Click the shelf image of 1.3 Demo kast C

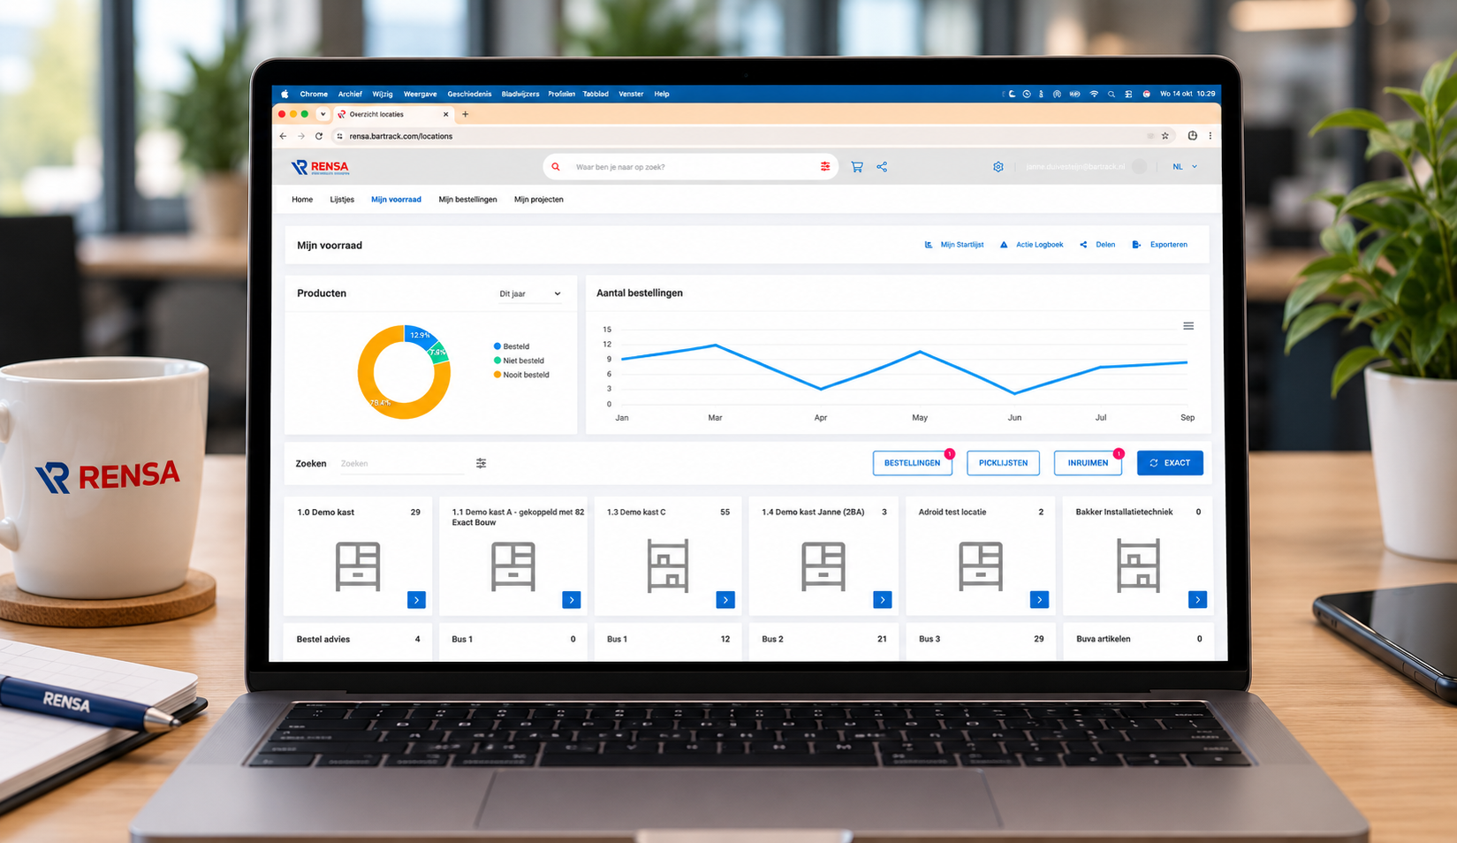click(668, 566)
